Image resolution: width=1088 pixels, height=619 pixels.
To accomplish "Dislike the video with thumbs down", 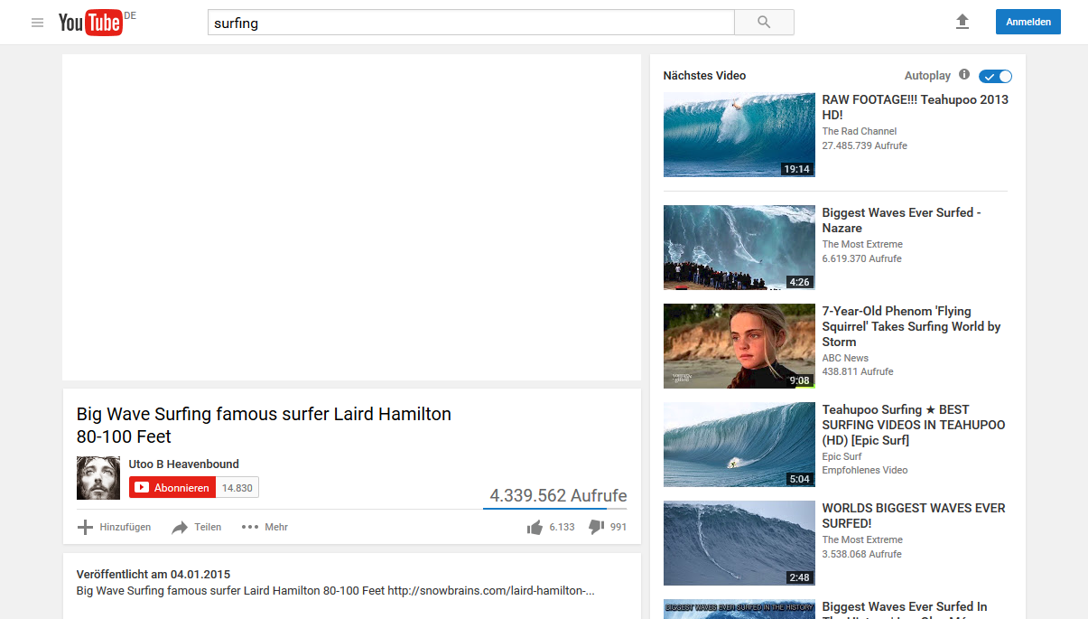I will click(x=596, y=527).
